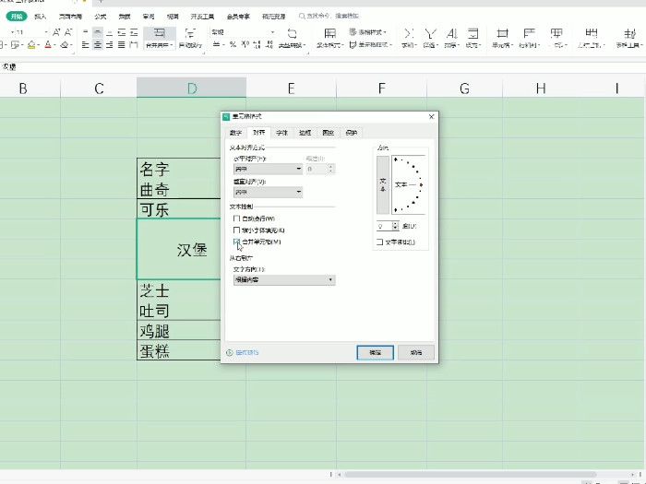This screenshot has height=484, width=646.
Task: Open the horizontal alignment dropdown
Action: 268,169
